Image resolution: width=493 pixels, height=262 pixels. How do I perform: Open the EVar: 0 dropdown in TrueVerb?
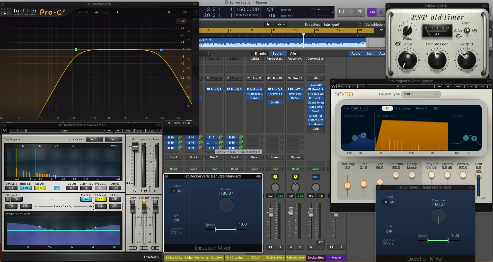pyautogui.click(x=94, y=139)
